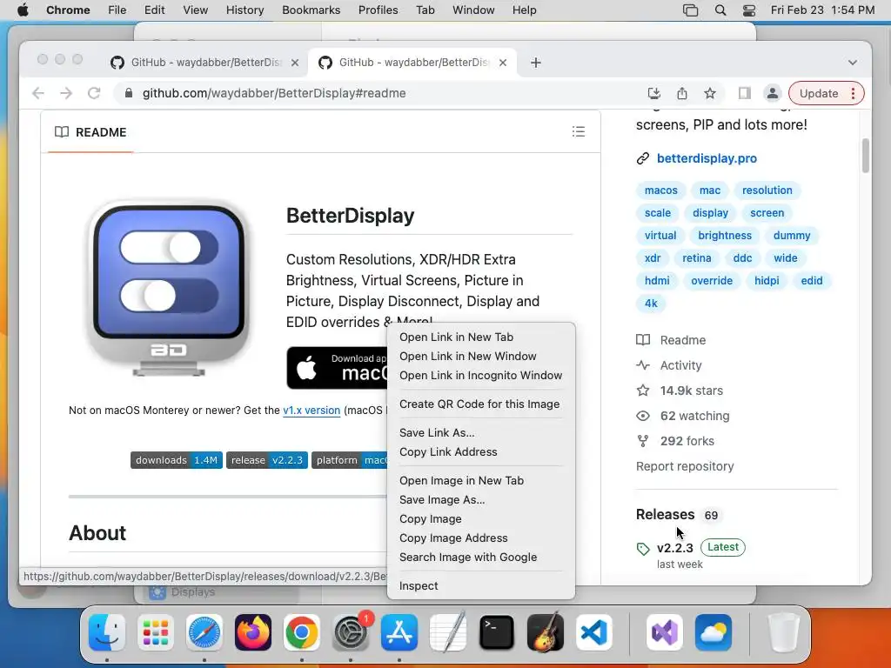Viewport: 891px width, 668px height.
Task: Open Launchpad from the Dock
Action: click(156, 632)
